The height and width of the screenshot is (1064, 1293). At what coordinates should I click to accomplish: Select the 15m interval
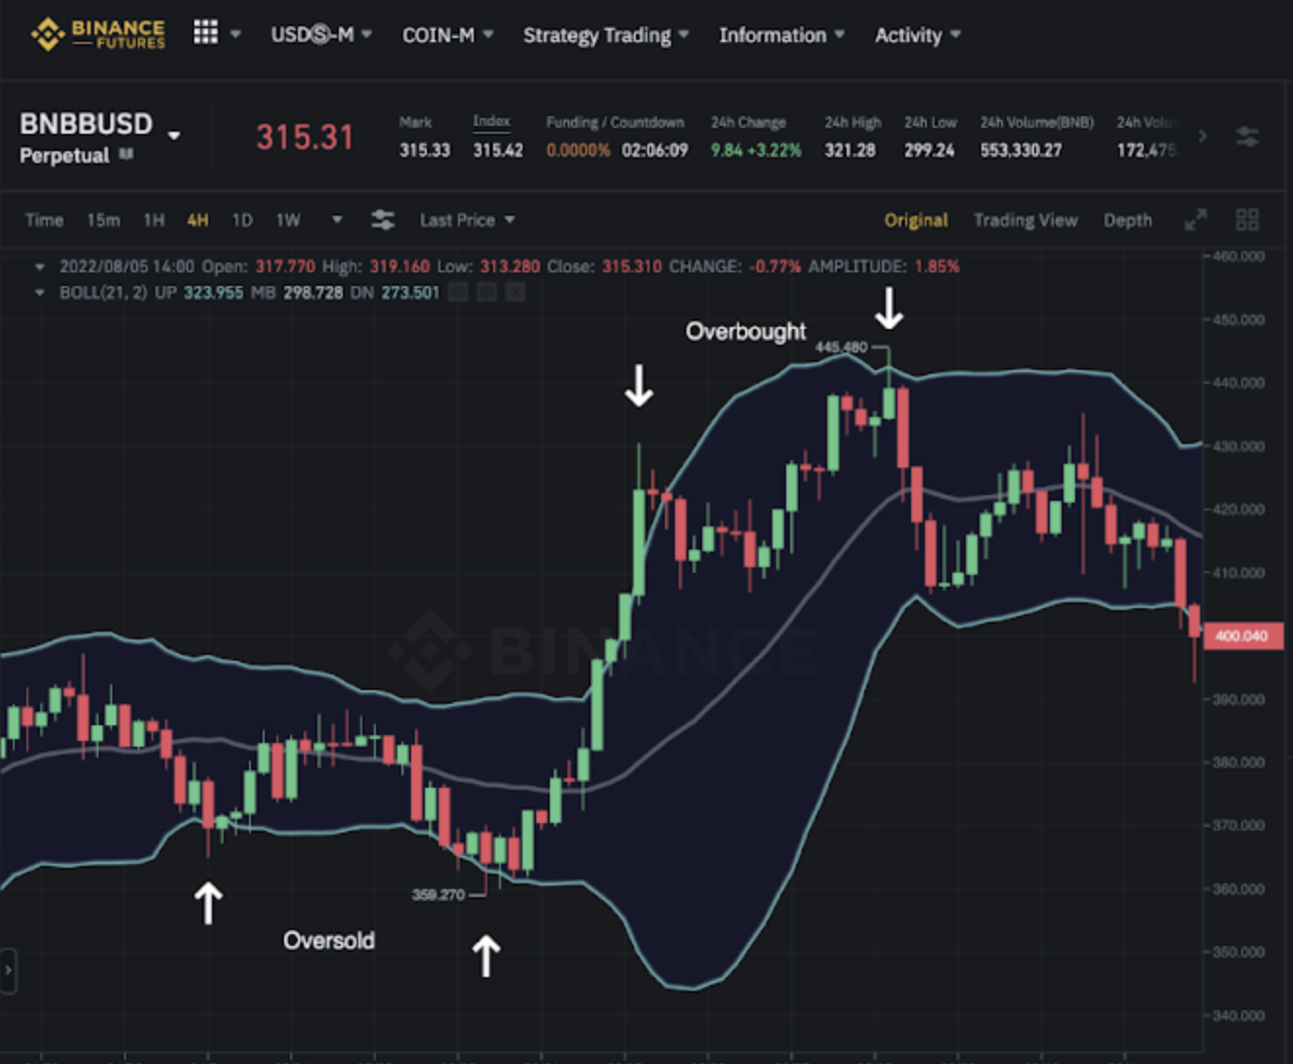(104, 221)
